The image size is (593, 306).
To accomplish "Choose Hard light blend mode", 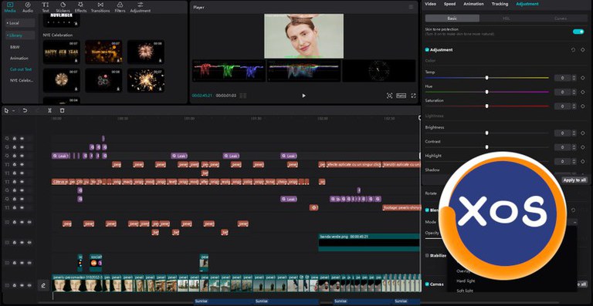I will [x=466, y=281].
